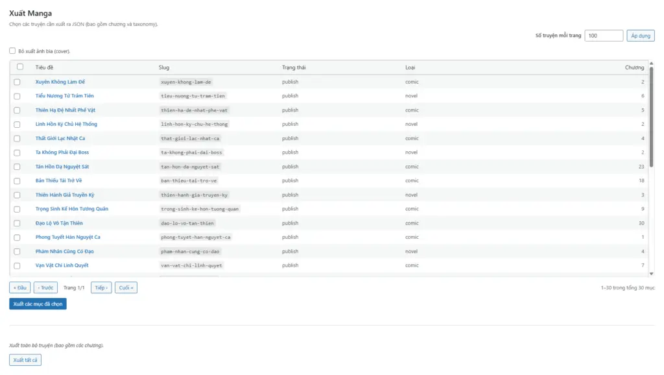664x375 pixels.
Task: Select checkbox for Phàm Nhân Cũng Có Đạo
Action: click(17, 252)
